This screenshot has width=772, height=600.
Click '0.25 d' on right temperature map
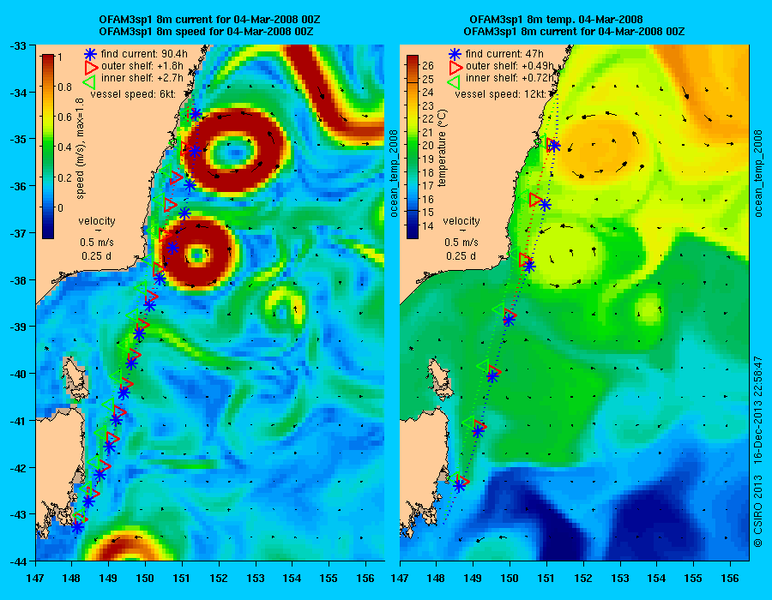tap(461, 256)
